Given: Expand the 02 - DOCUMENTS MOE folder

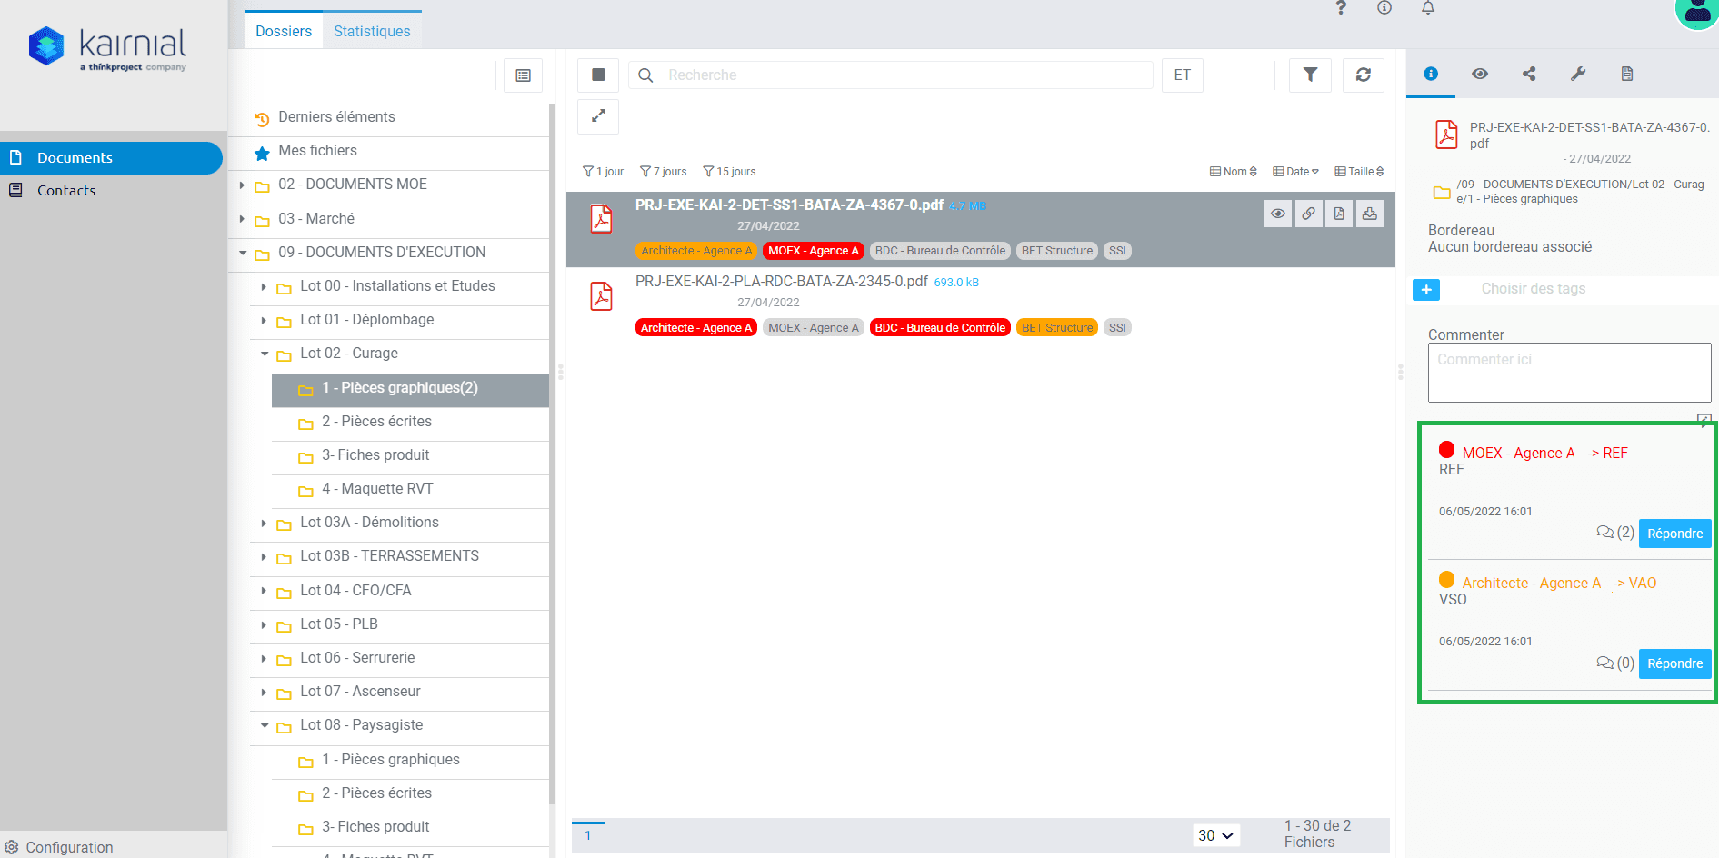Looking at the screenshot, I should point(242,185).
